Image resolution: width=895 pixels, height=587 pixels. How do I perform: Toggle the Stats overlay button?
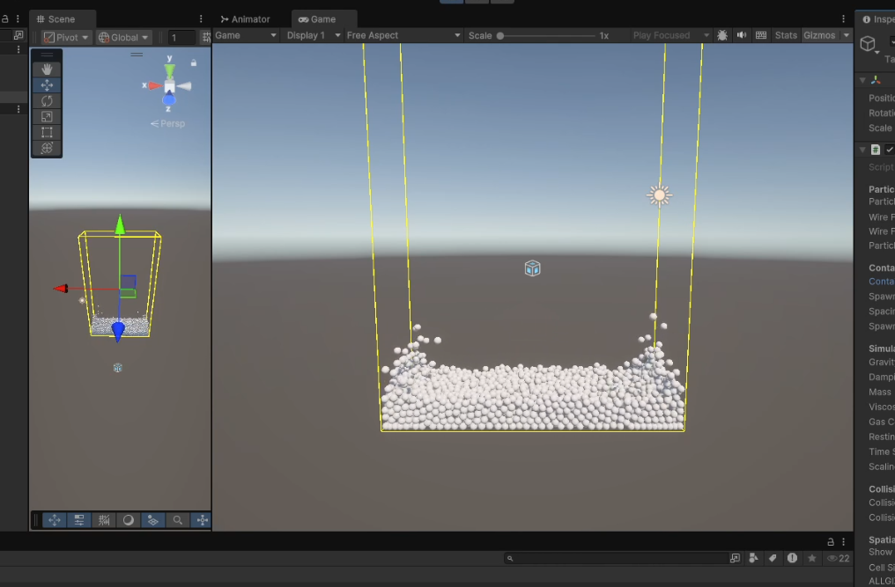click(x=786, y=35)
